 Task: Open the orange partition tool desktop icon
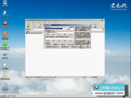[x=5, y=36]
